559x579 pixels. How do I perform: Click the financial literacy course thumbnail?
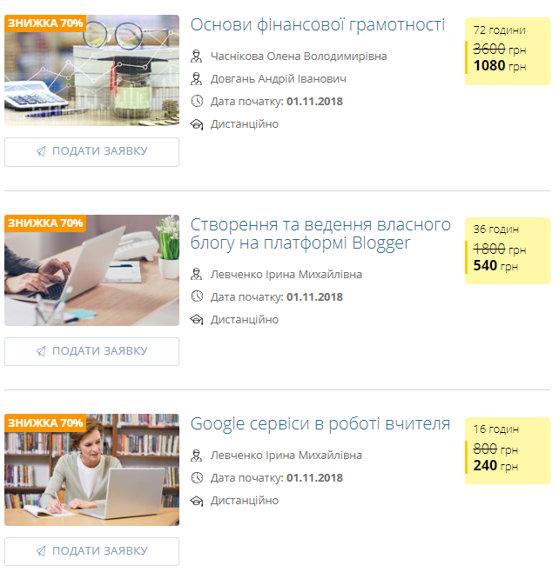91,70
